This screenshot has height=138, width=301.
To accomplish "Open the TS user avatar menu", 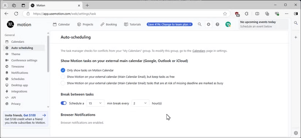I will pos(228,24).
